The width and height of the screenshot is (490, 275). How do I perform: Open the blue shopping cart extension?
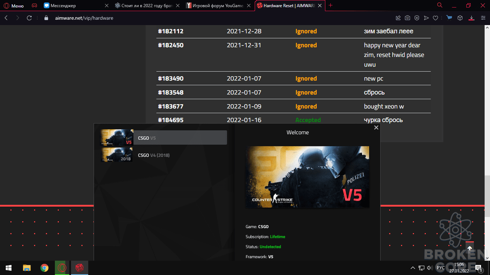449,18
